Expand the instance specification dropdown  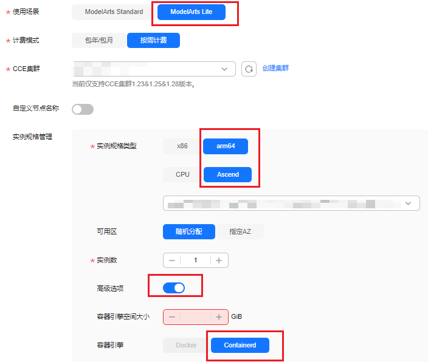291,203
